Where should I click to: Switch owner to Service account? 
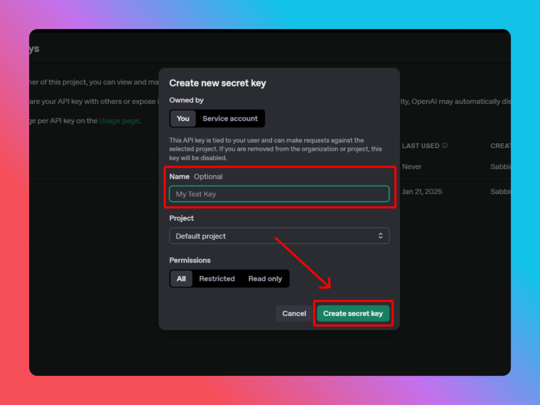[230, 119]
